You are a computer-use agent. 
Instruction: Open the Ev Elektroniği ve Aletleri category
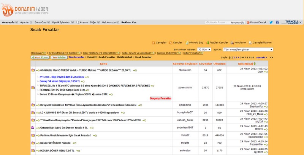[x=63, y=53]
